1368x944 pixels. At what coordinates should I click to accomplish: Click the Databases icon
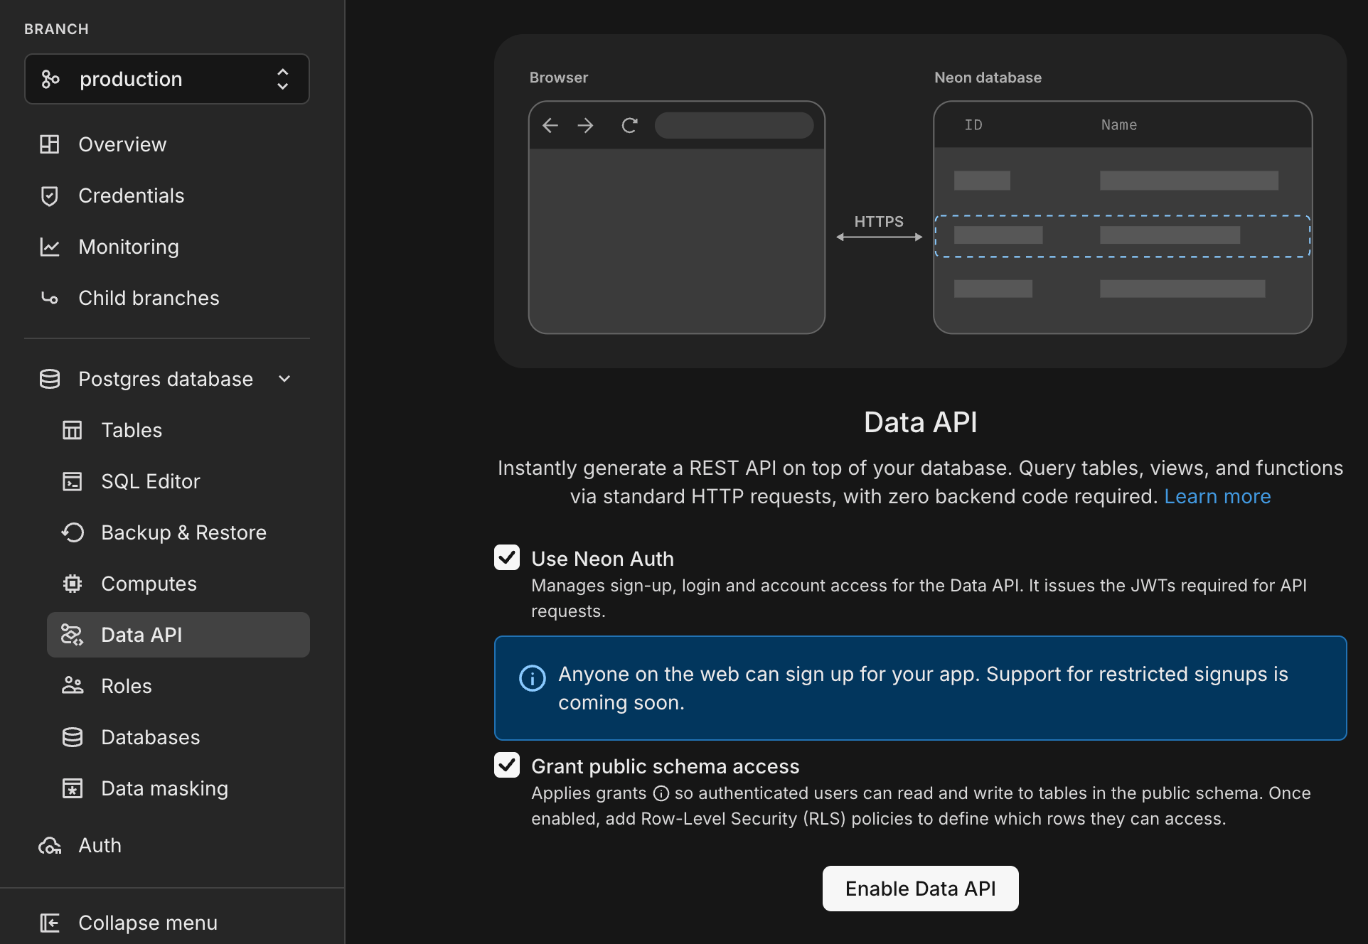pyautogui.click(x=73, y=737)
